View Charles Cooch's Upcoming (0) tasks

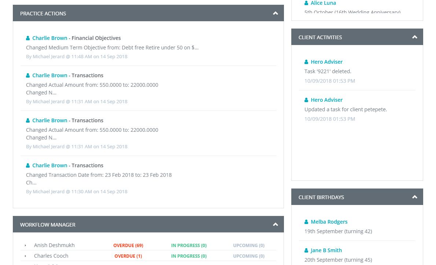pyautogui.click(x=248, y=256)
